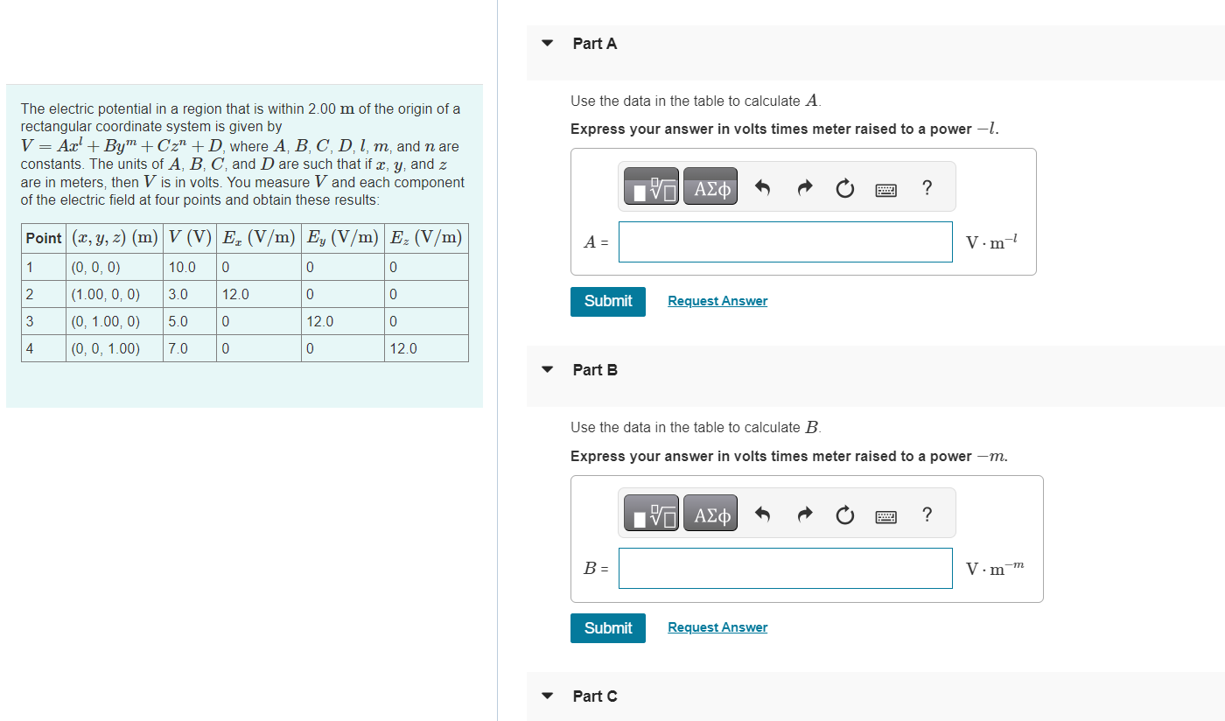Open Request Answer for Part B
The image size is (1225, 721).
(717, 626)
